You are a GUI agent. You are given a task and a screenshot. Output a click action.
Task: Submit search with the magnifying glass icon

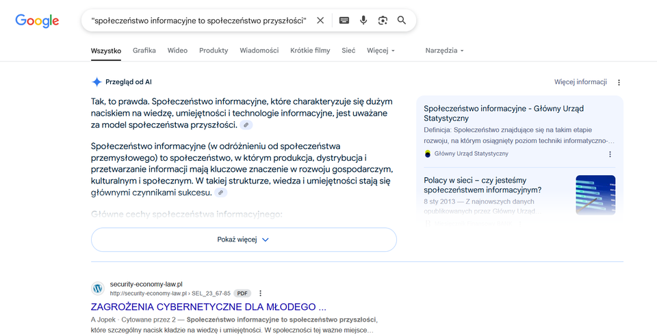tap(402, 21)
